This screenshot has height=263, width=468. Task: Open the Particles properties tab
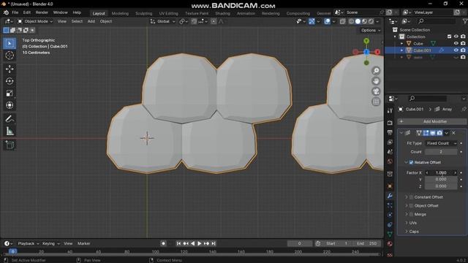[390, 205]
